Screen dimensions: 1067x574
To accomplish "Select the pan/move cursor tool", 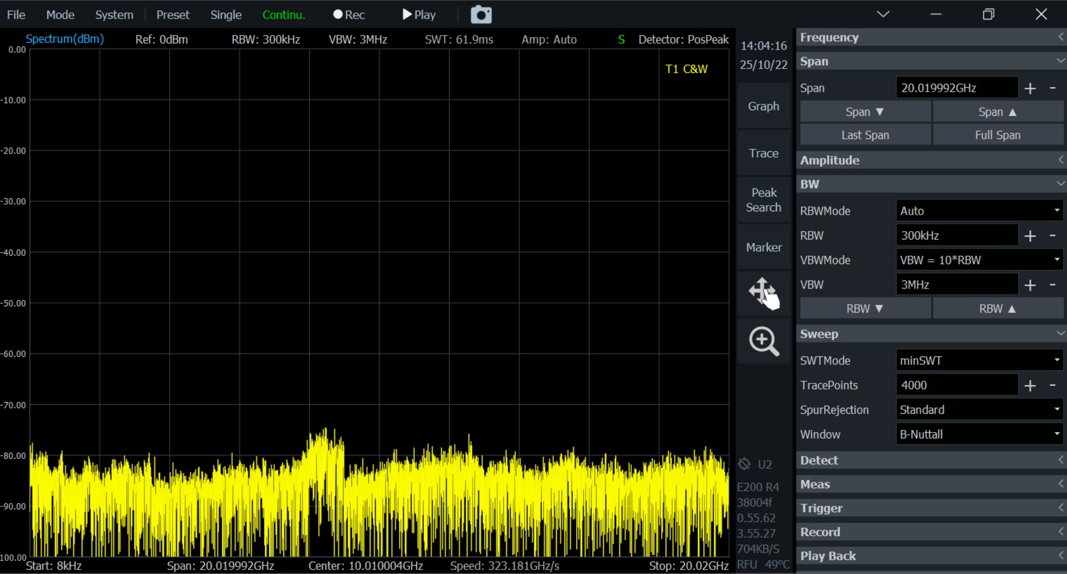I will click(x=763, y=293).
